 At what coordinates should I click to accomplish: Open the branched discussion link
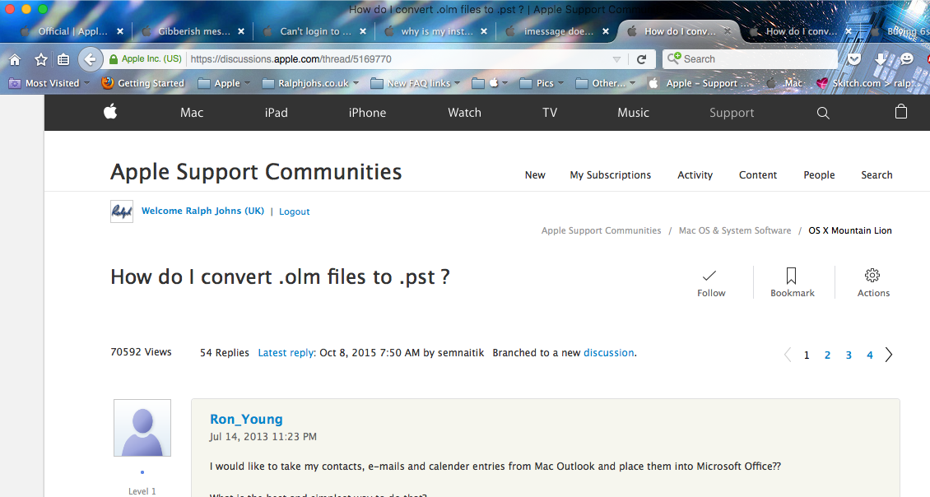click(x=608, y=353)
